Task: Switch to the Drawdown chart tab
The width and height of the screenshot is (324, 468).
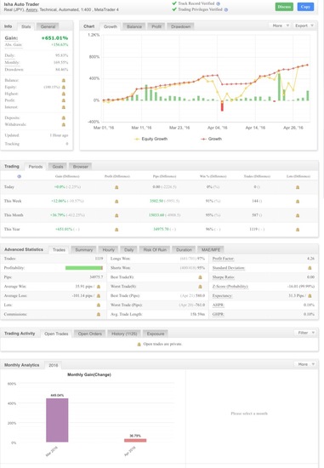Action: [x=180, y=26]
